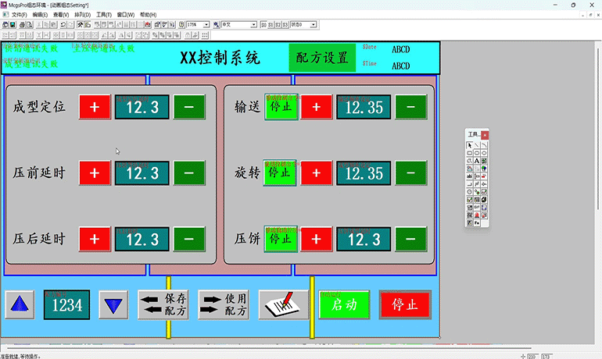Toggle the 压饼 停止 green button
Image resolution: width=602 pixels, height=359 pixels.
pos(280,238)
